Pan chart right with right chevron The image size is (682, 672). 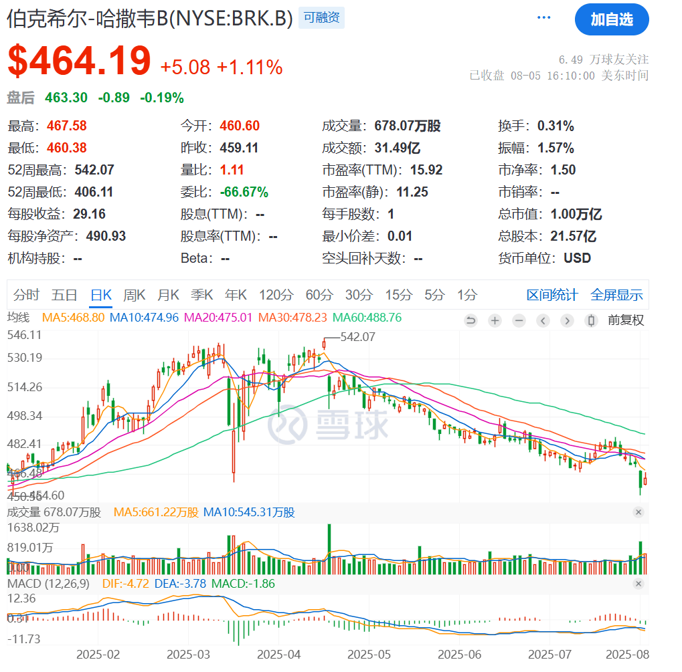[567, 321]
